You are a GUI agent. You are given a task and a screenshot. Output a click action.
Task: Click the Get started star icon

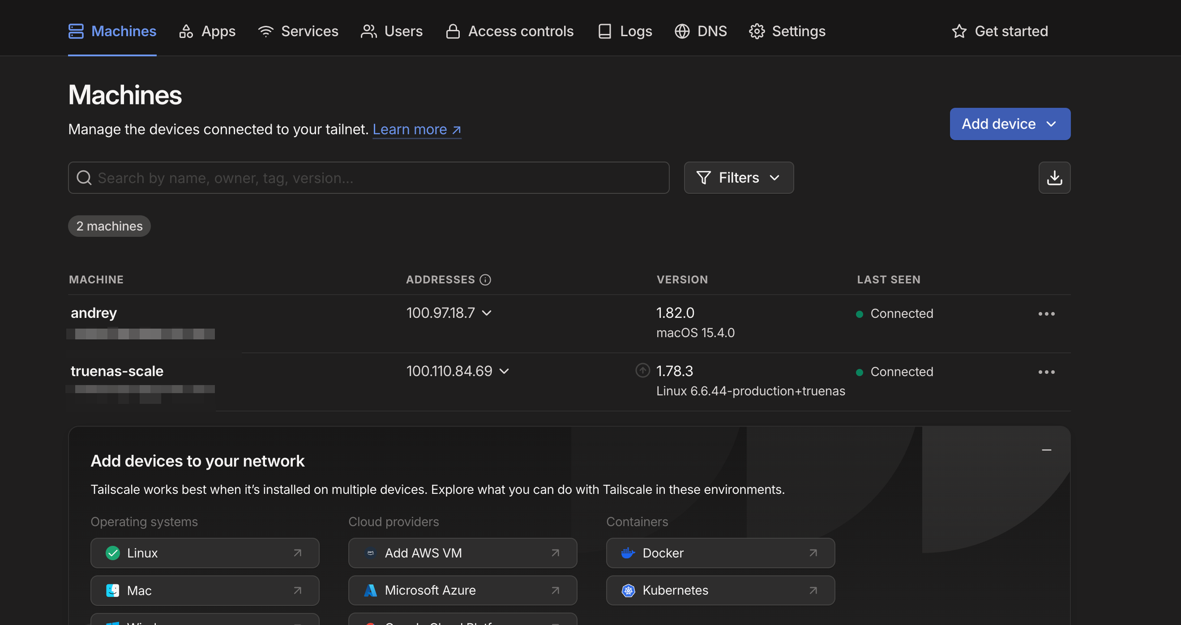pos(960,31)
